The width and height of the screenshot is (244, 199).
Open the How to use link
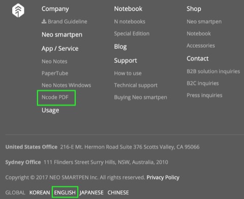click(x=128, y=73)
